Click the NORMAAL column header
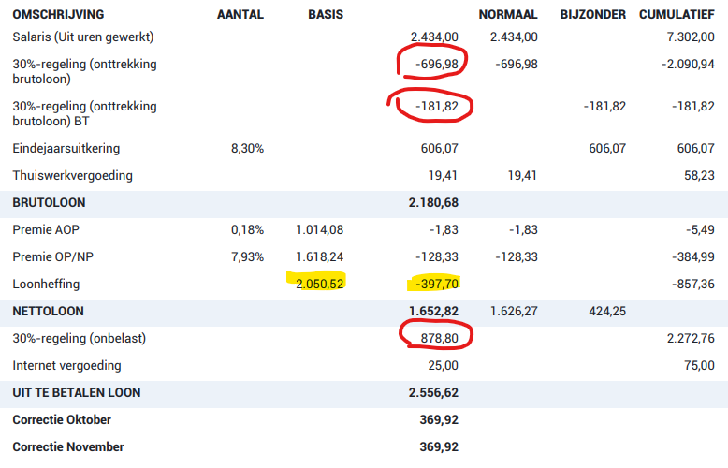 pyautogui.click(x=508, y=14)
